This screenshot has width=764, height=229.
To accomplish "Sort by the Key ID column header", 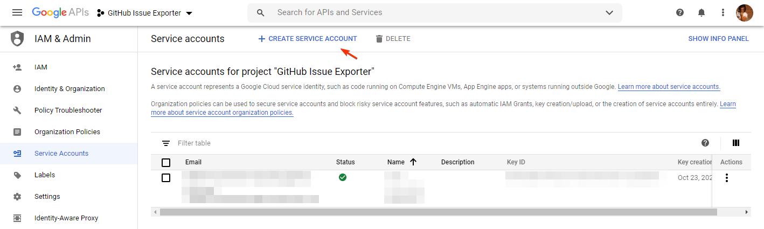I will tap(516, 162).
